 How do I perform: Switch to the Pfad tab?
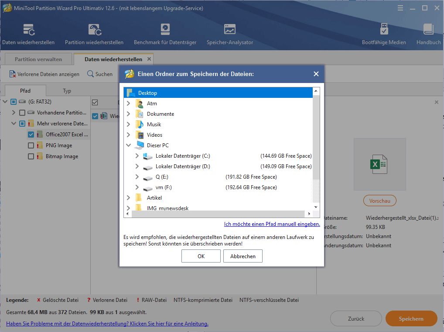point(25,91)
